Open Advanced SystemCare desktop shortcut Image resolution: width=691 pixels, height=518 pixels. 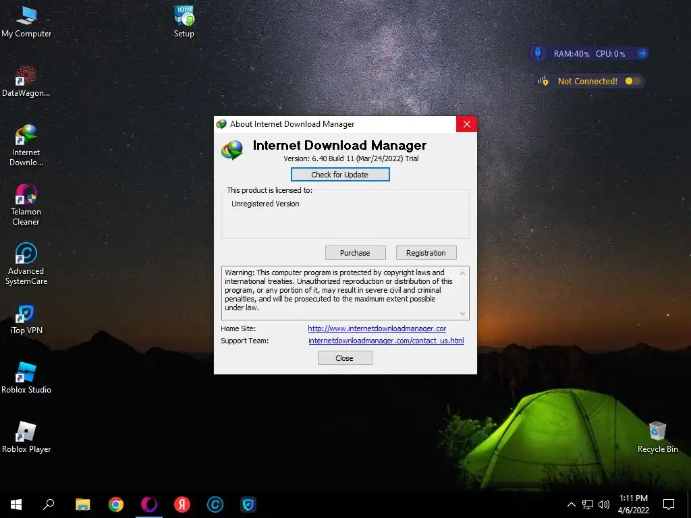tap(26, 264)
